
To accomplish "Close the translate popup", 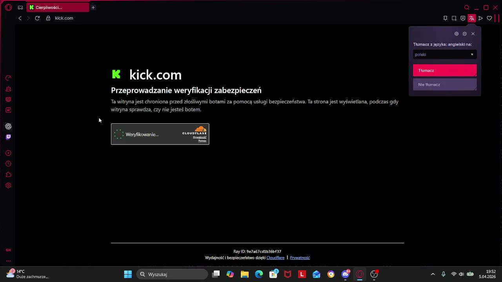I will pyautogui.click(x=473, y=34).
